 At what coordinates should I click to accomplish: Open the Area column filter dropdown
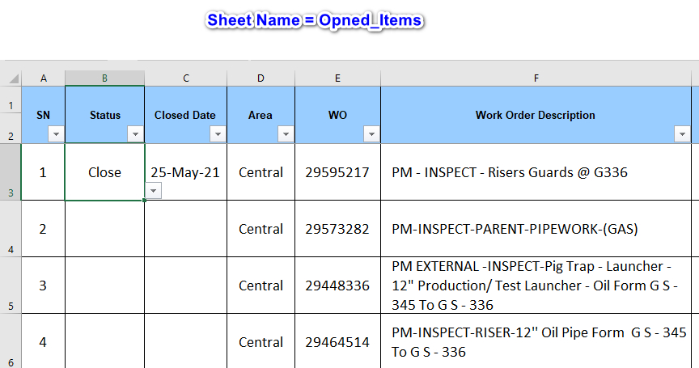click(x=285, y=133)
